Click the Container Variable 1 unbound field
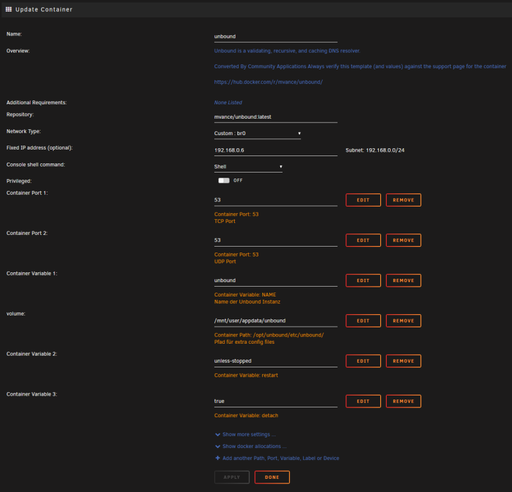Viewport: 512px width, 492px height. (x=275, y=280)
